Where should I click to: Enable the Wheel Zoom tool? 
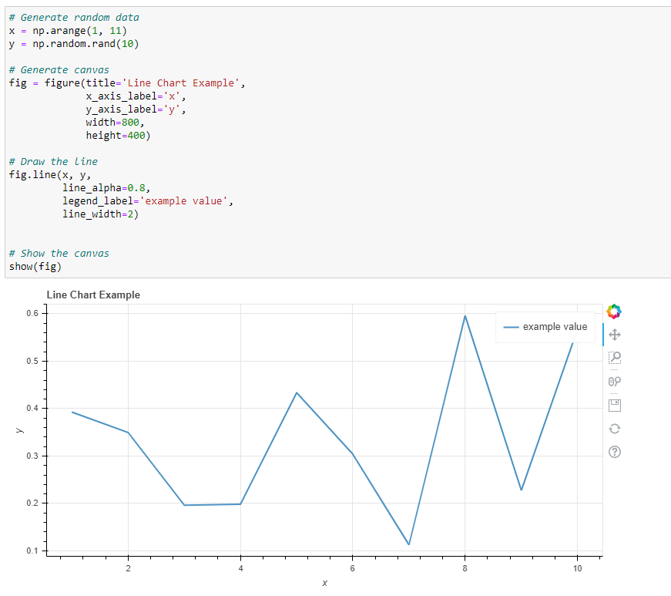tap(614, 381)
